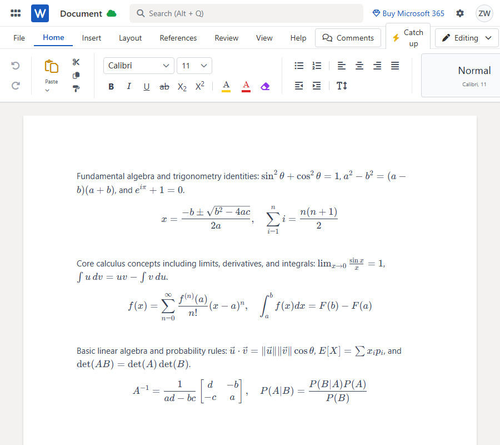The image size is (500, 445).
Task: Click the text "Basic linear algebra and probability rules:"
Action: coord(152,351)
